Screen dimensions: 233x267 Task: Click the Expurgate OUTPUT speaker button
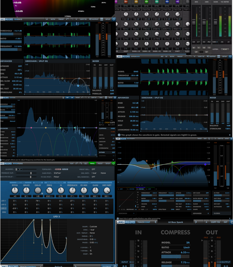click(211, 56)
